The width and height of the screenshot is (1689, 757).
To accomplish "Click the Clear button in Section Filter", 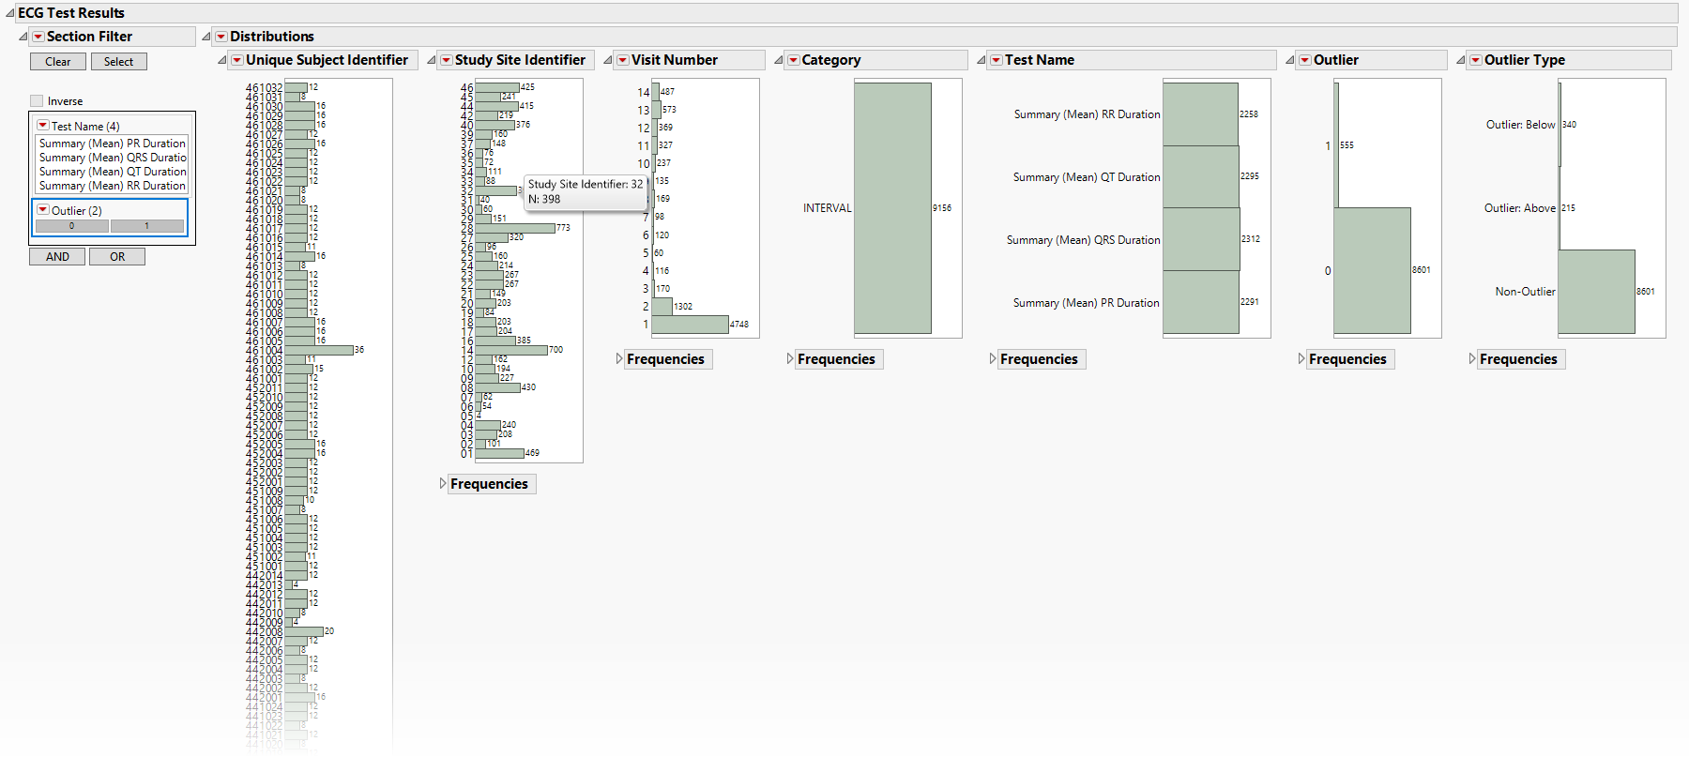I will point(58,62).
